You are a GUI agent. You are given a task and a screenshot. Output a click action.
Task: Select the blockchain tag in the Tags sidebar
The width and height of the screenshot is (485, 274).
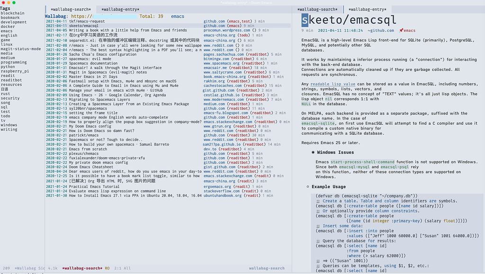(14, 14)
